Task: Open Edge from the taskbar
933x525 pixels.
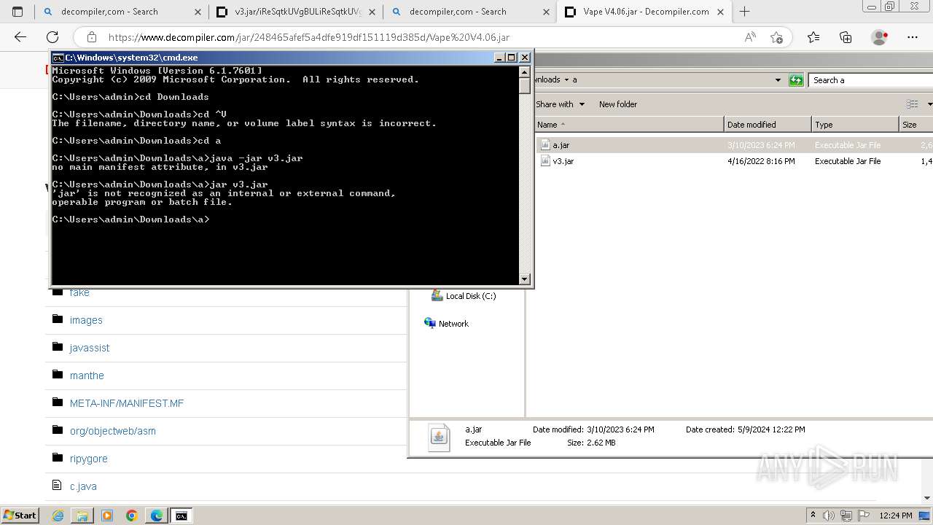Action: pos(157,516)
